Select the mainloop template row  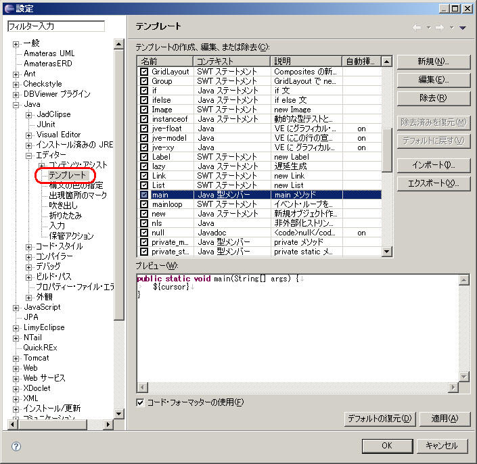tap(166, 204)
